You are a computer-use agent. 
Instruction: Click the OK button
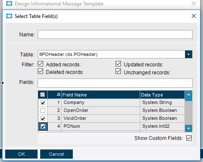tap(21, 154)
